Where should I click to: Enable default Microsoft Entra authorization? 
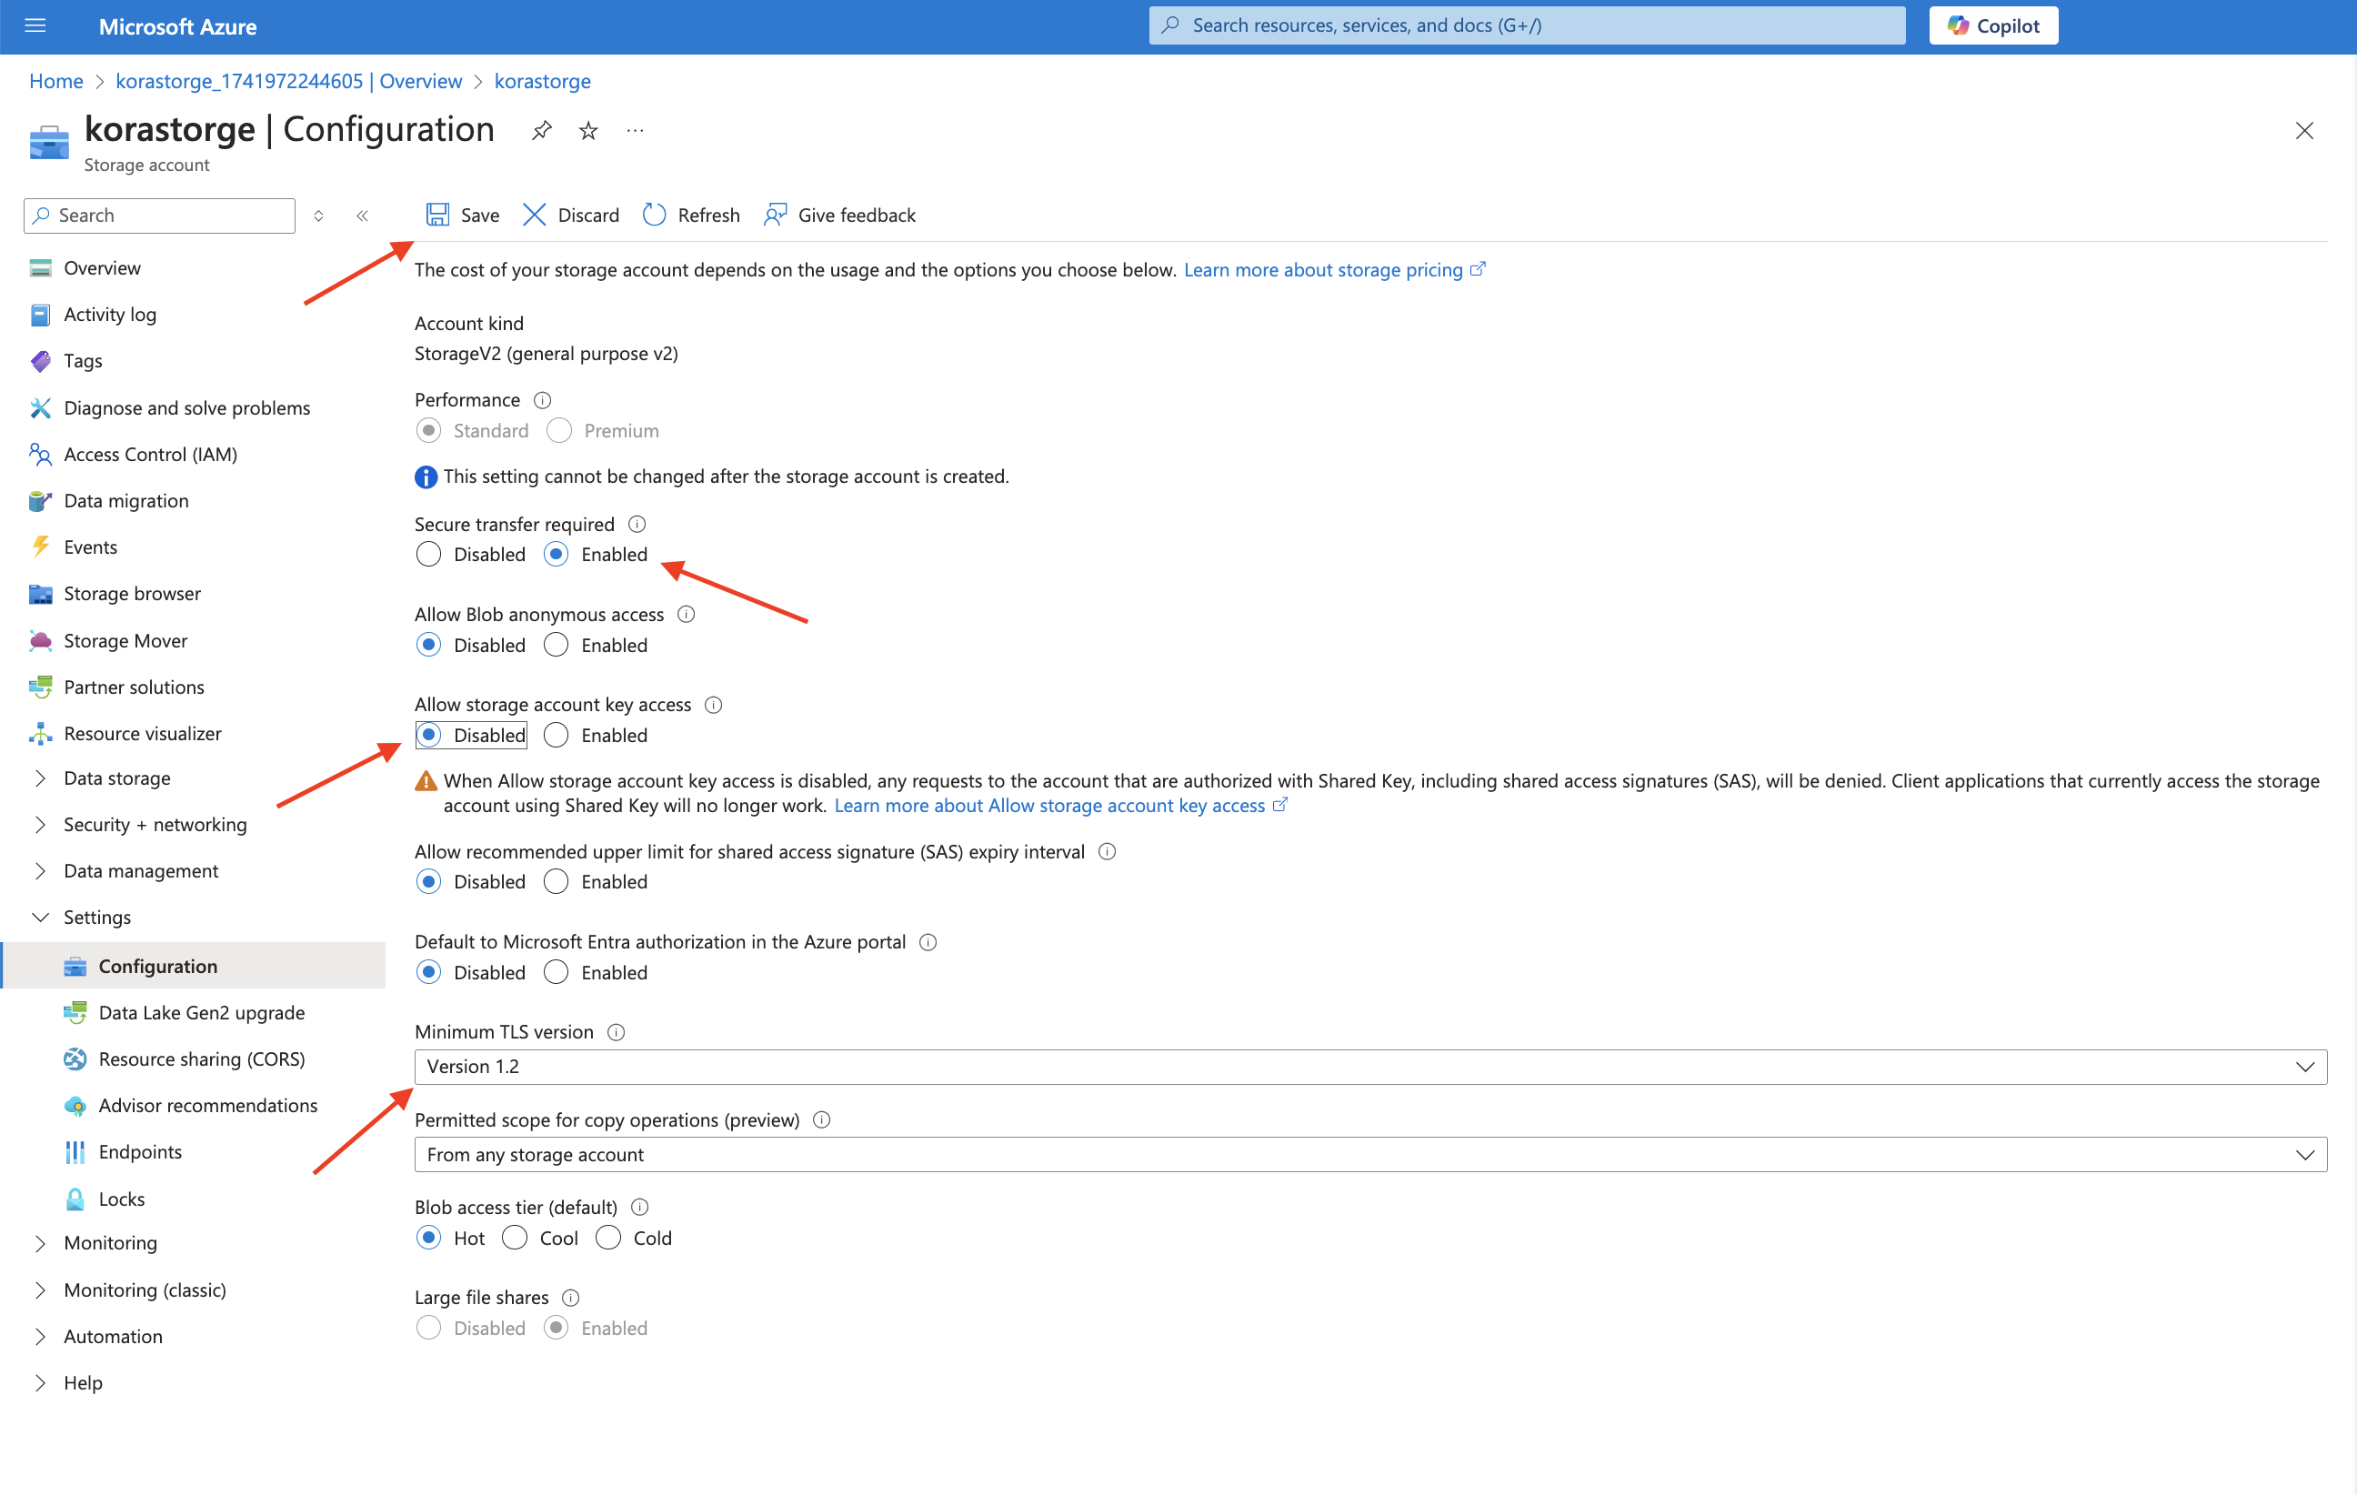click(556, 972)
